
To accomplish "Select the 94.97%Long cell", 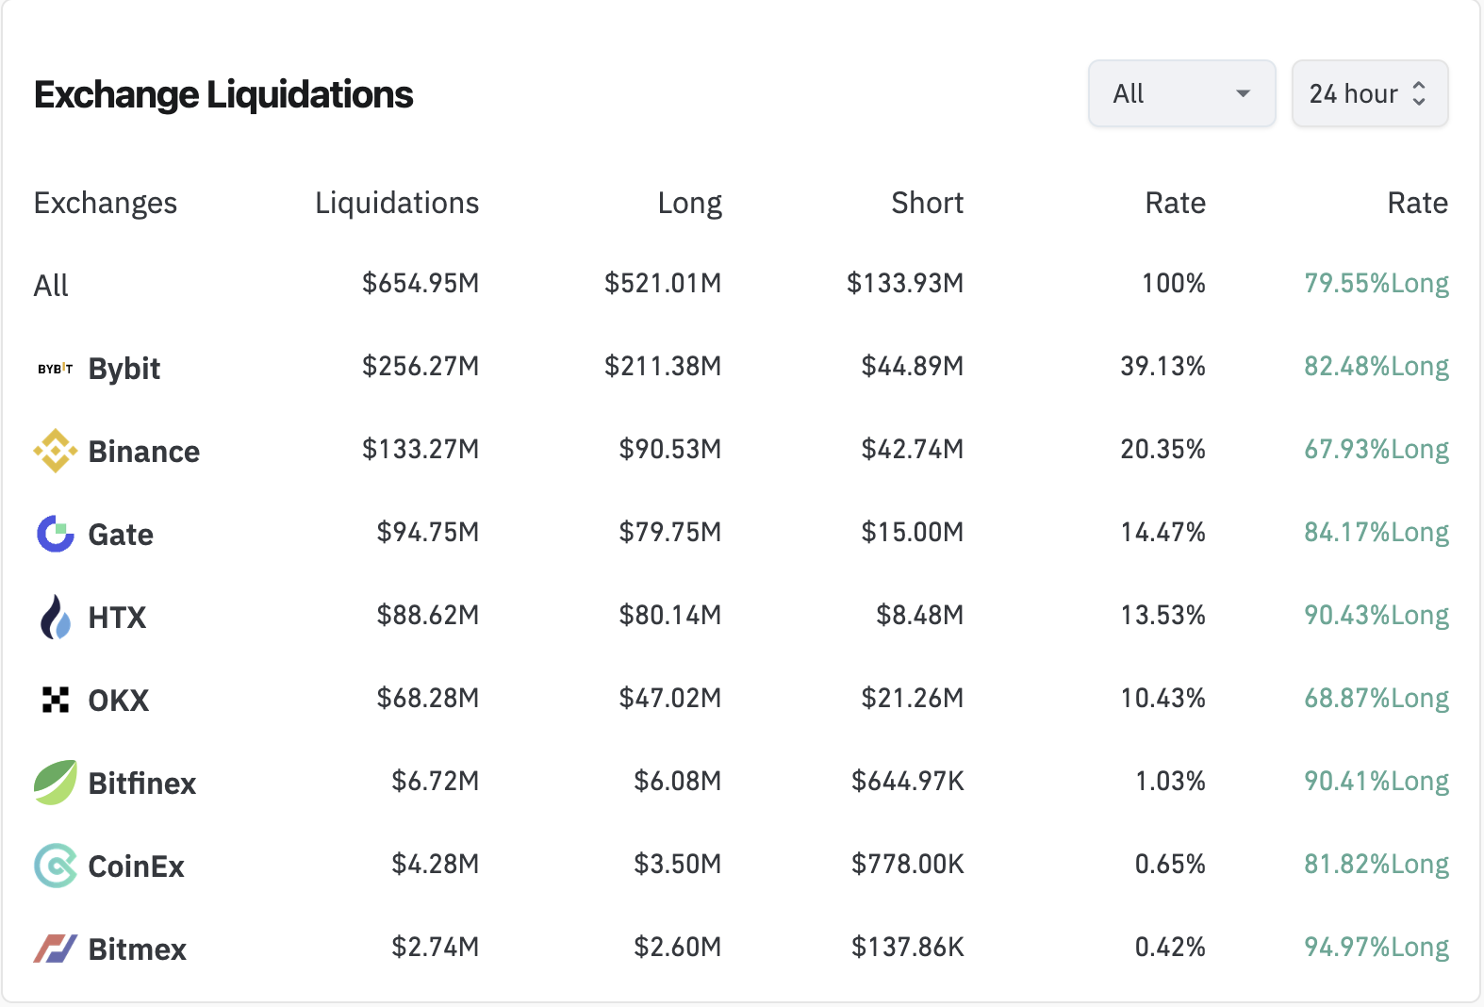I will 1377,947.
